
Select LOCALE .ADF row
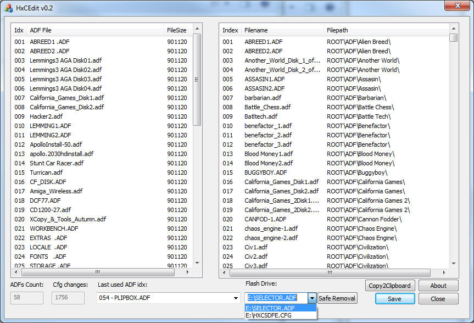tap(102, 247)
